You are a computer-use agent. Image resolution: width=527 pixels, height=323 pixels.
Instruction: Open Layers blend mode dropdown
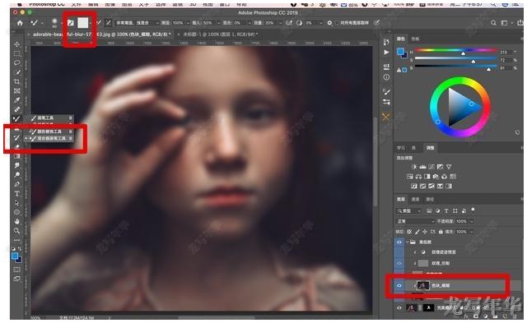415,221
